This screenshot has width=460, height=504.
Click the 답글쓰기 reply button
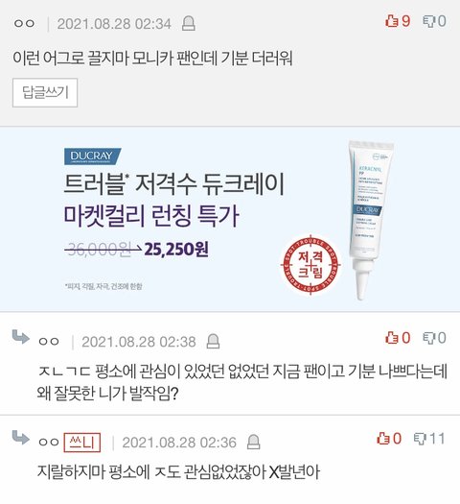click(x=45, y=92)
